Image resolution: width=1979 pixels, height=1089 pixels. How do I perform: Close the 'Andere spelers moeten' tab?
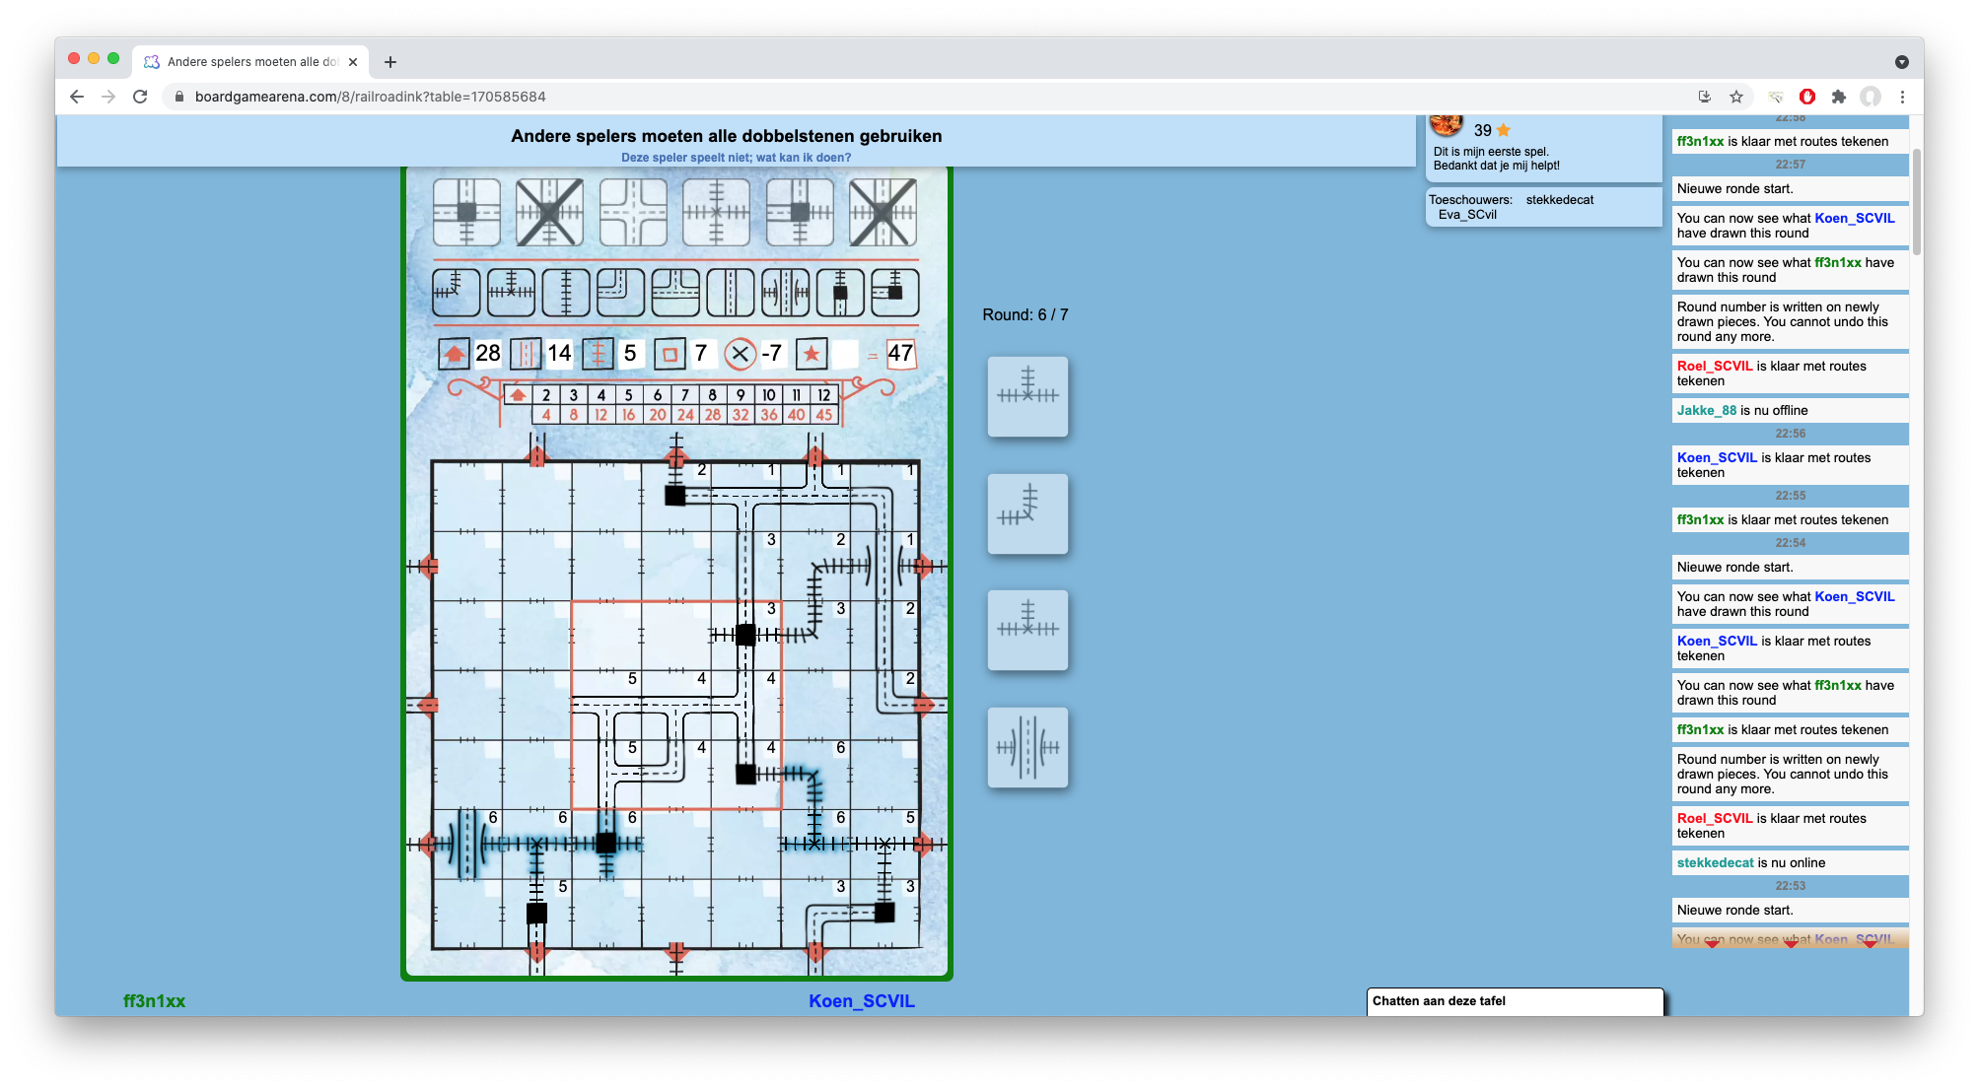pos(353,62)
